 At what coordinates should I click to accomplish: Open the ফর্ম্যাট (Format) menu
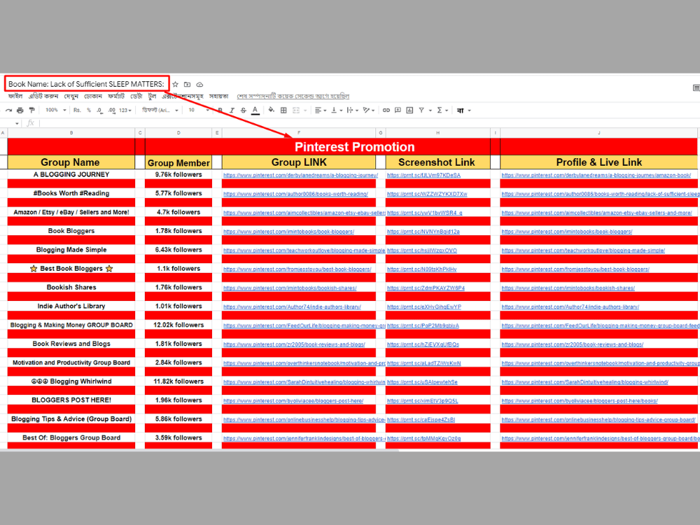pos(116,96)
